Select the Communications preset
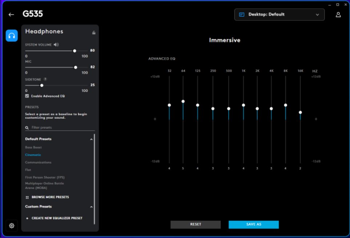Viewport: 350px width, 238px height. click(x=38, y=162)
